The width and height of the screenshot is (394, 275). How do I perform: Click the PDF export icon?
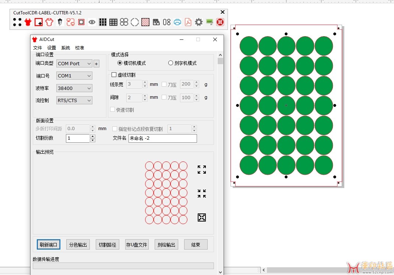(x=188, y=22)
